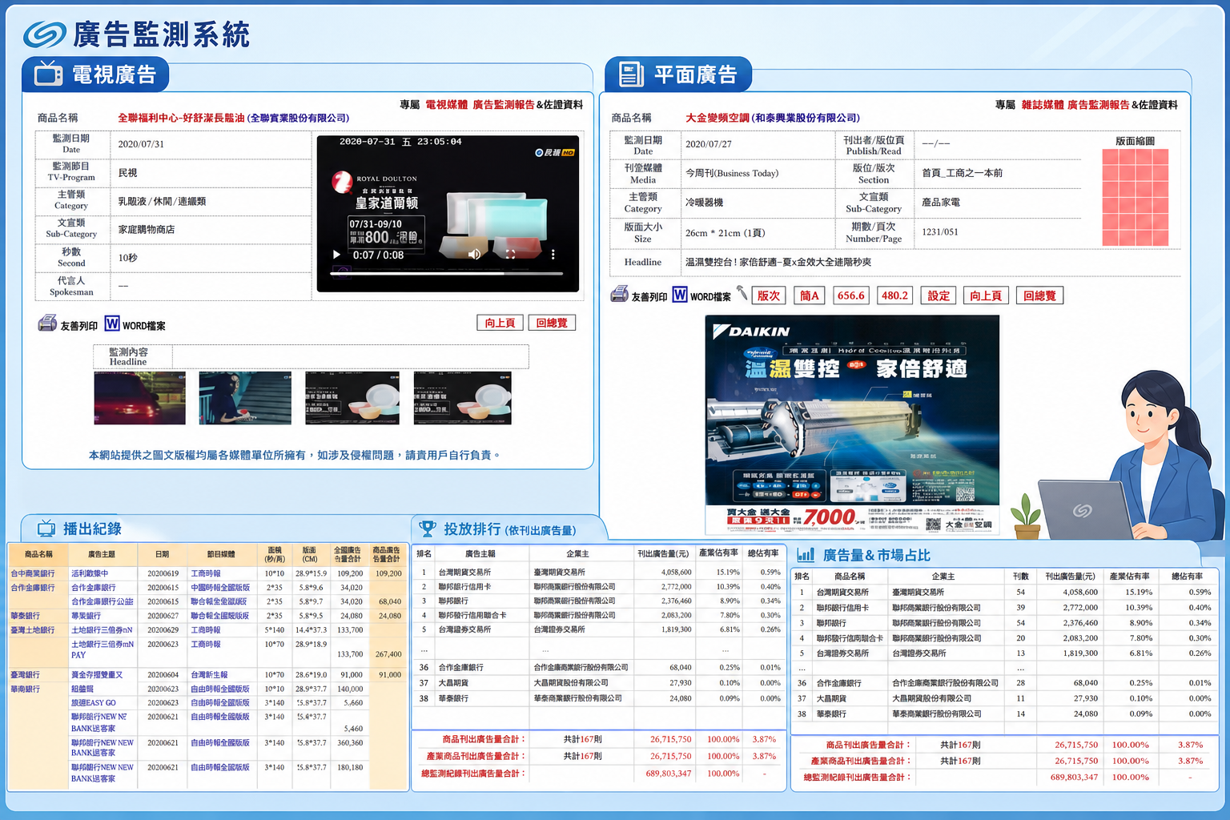Click the pencil edit icon beside 版次
The image size is (1230, 820).
click(742, 293)
